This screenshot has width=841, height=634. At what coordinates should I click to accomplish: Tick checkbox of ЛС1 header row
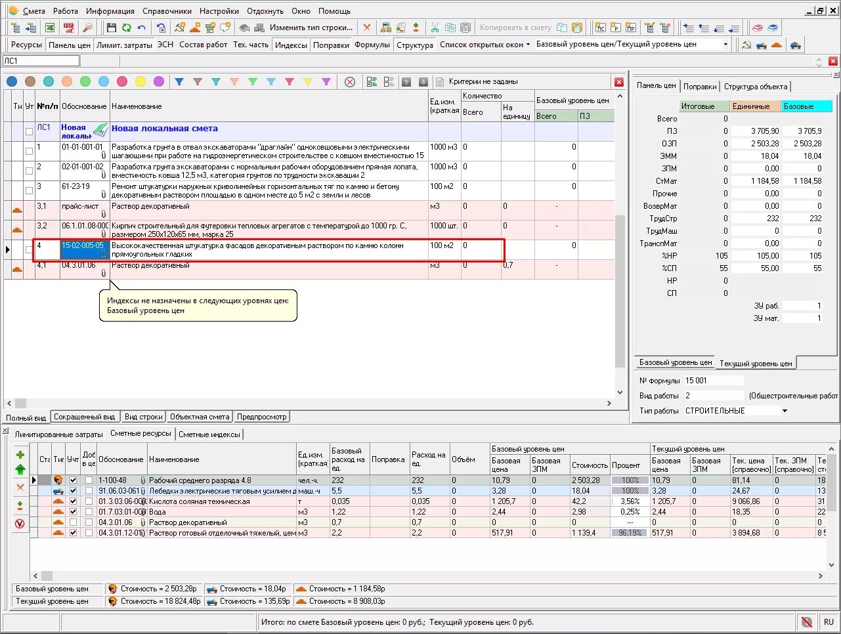coord(29,131)
